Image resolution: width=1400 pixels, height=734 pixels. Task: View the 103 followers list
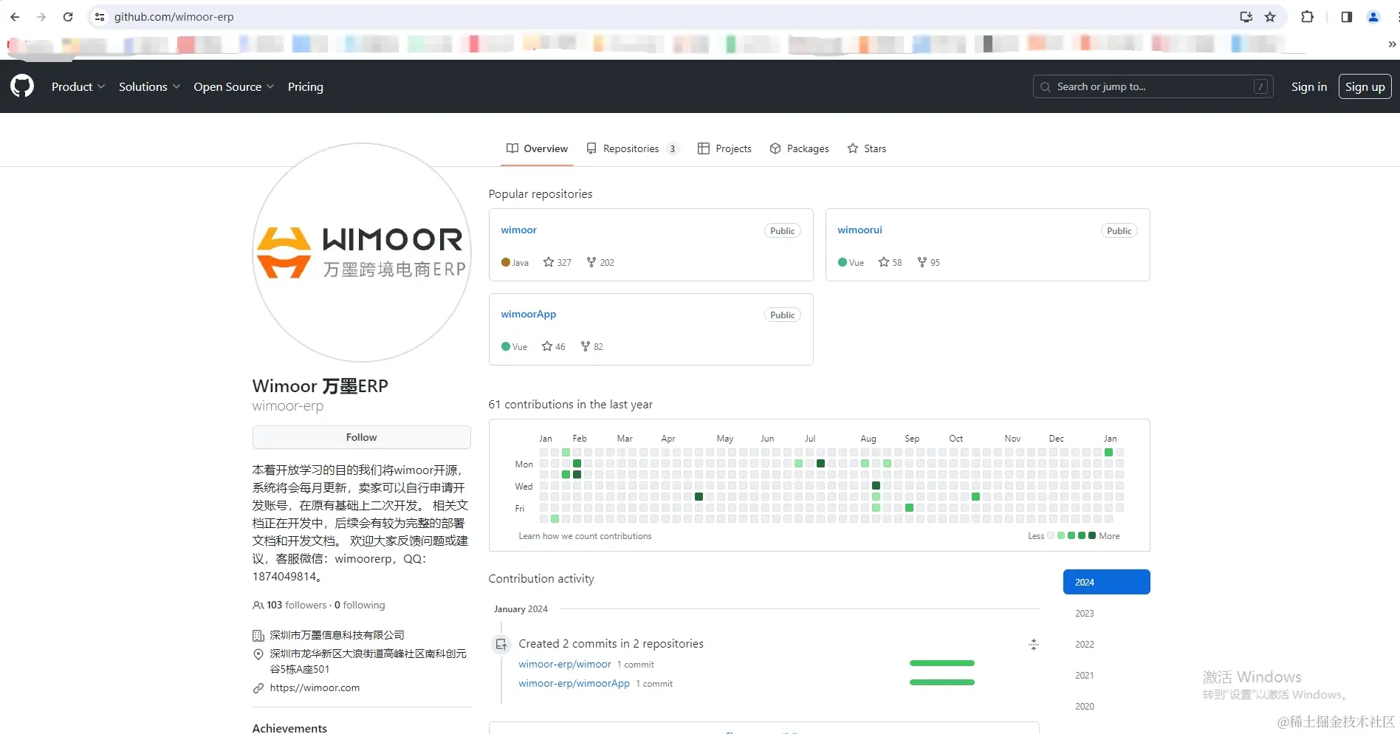296,606
